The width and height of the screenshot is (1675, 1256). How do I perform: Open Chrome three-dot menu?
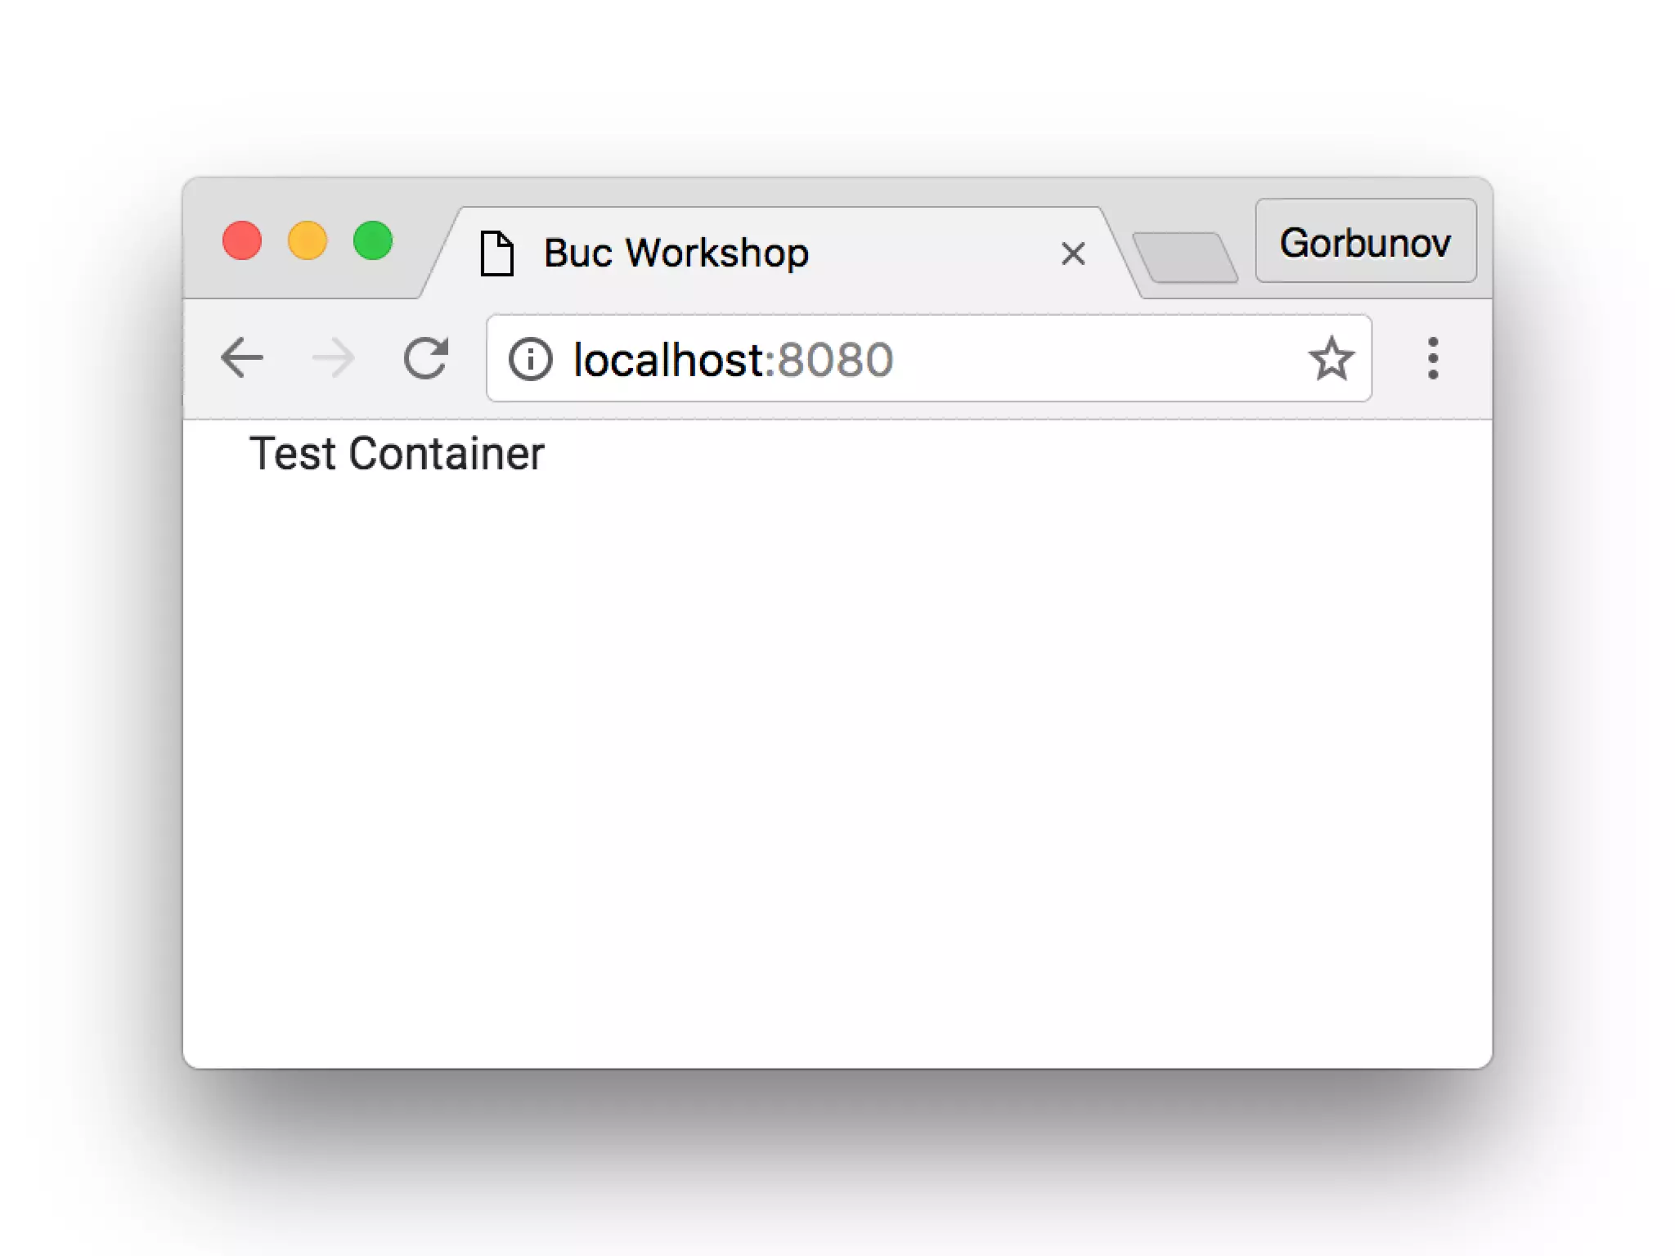pos(1432,358)
